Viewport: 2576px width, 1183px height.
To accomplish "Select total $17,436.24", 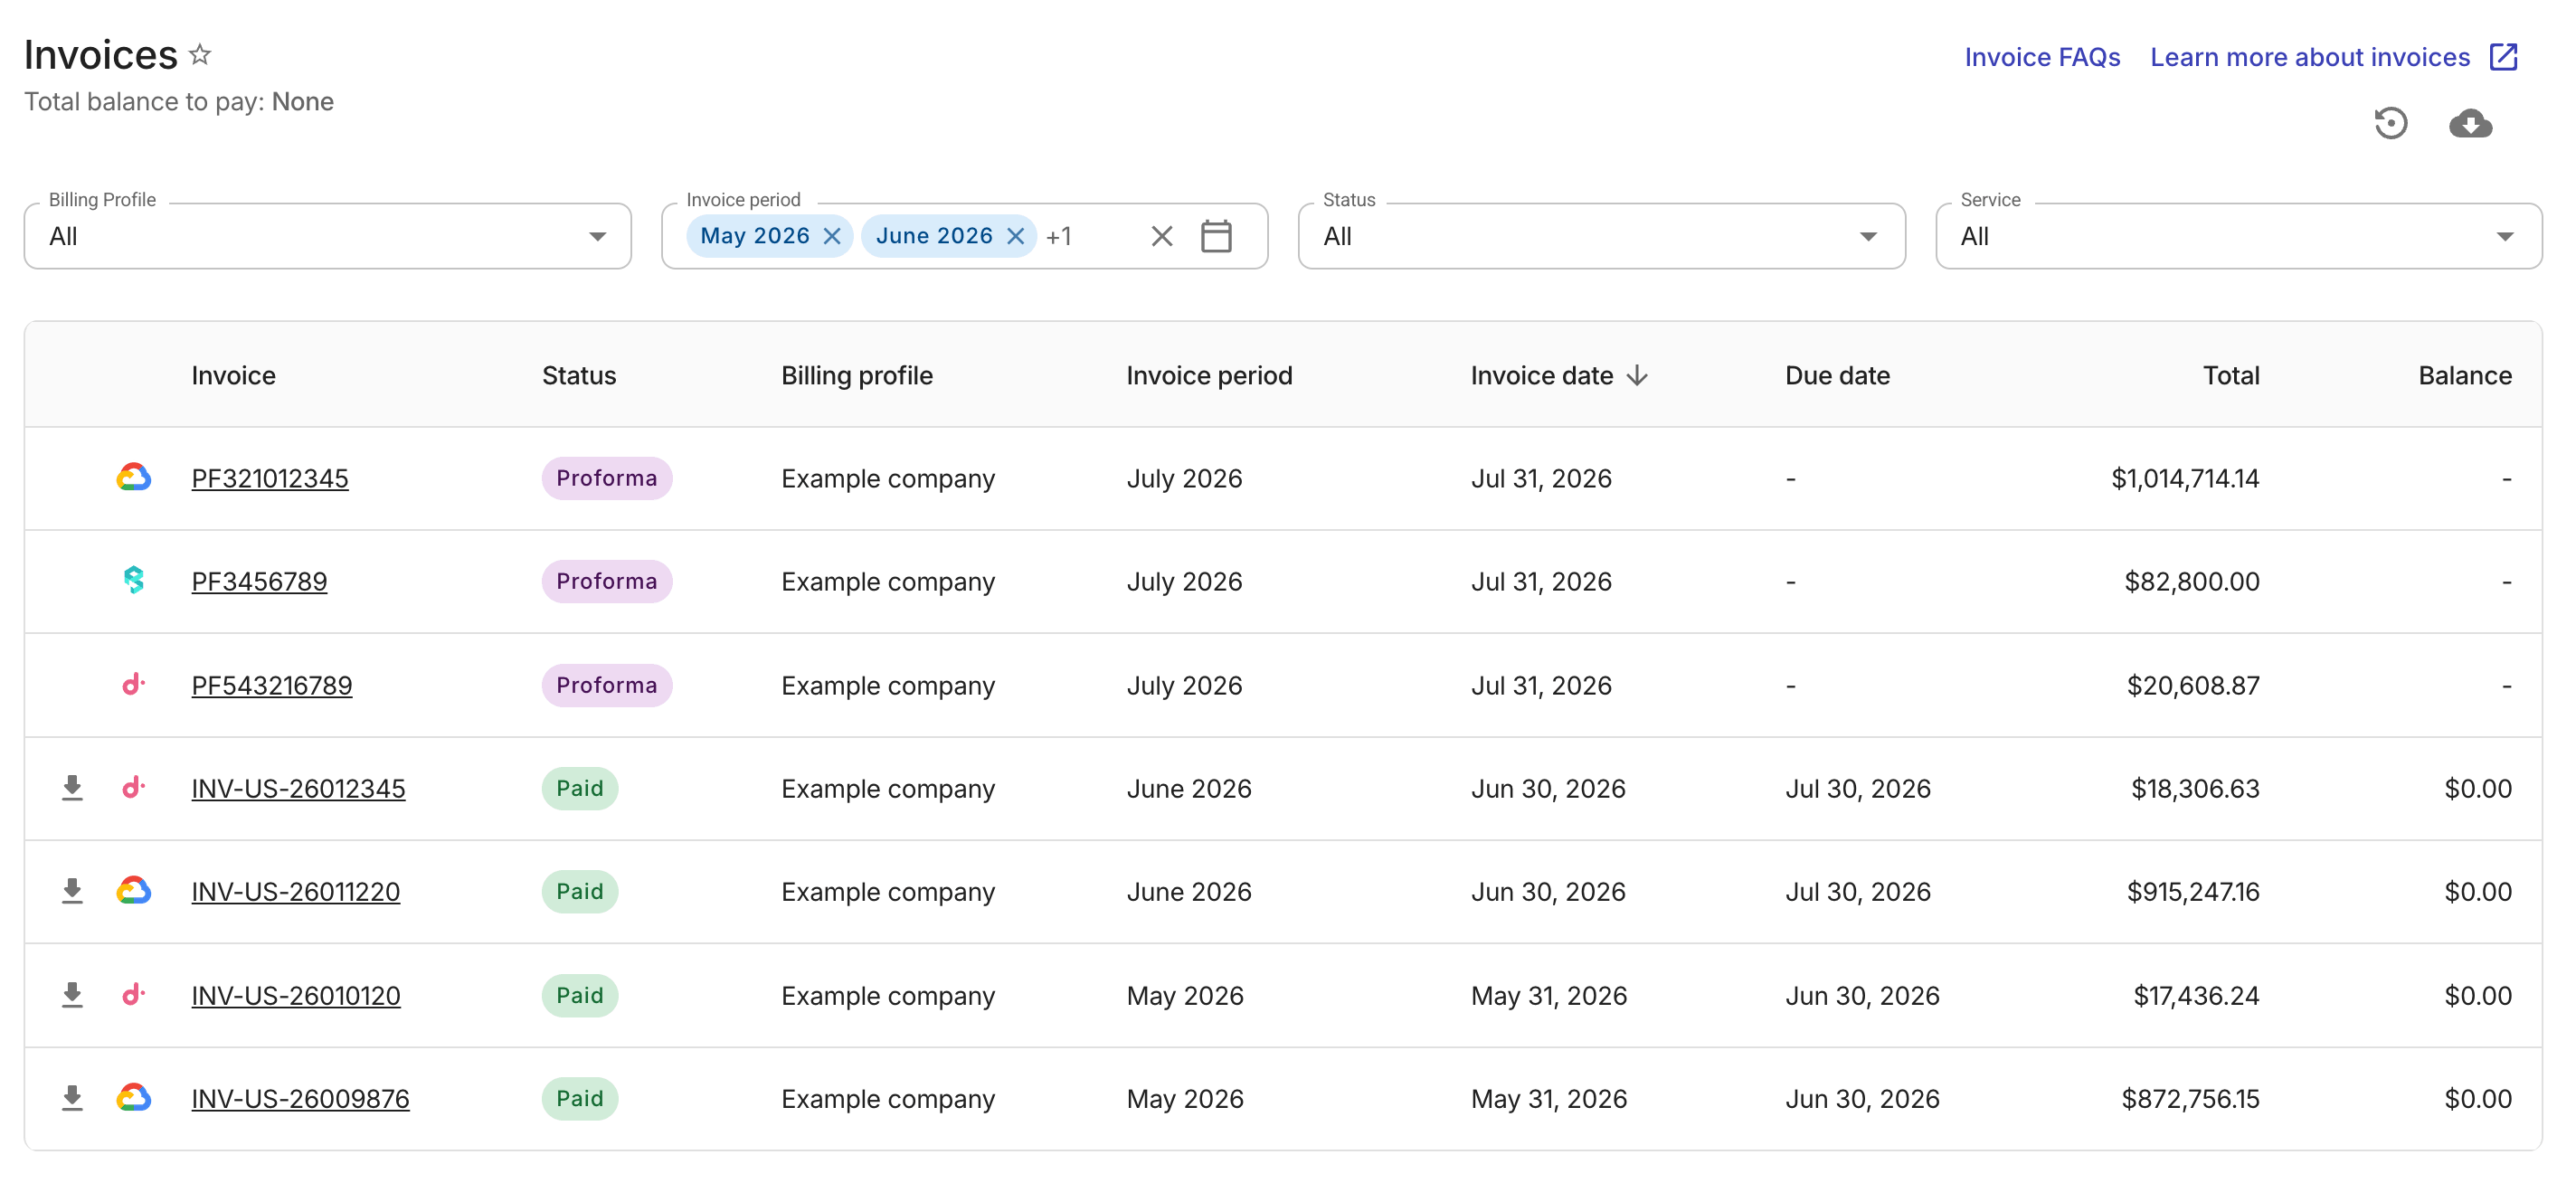I will click(2196, 995).
